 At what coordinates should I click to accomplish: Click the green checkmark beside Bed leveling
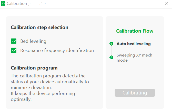14,41
